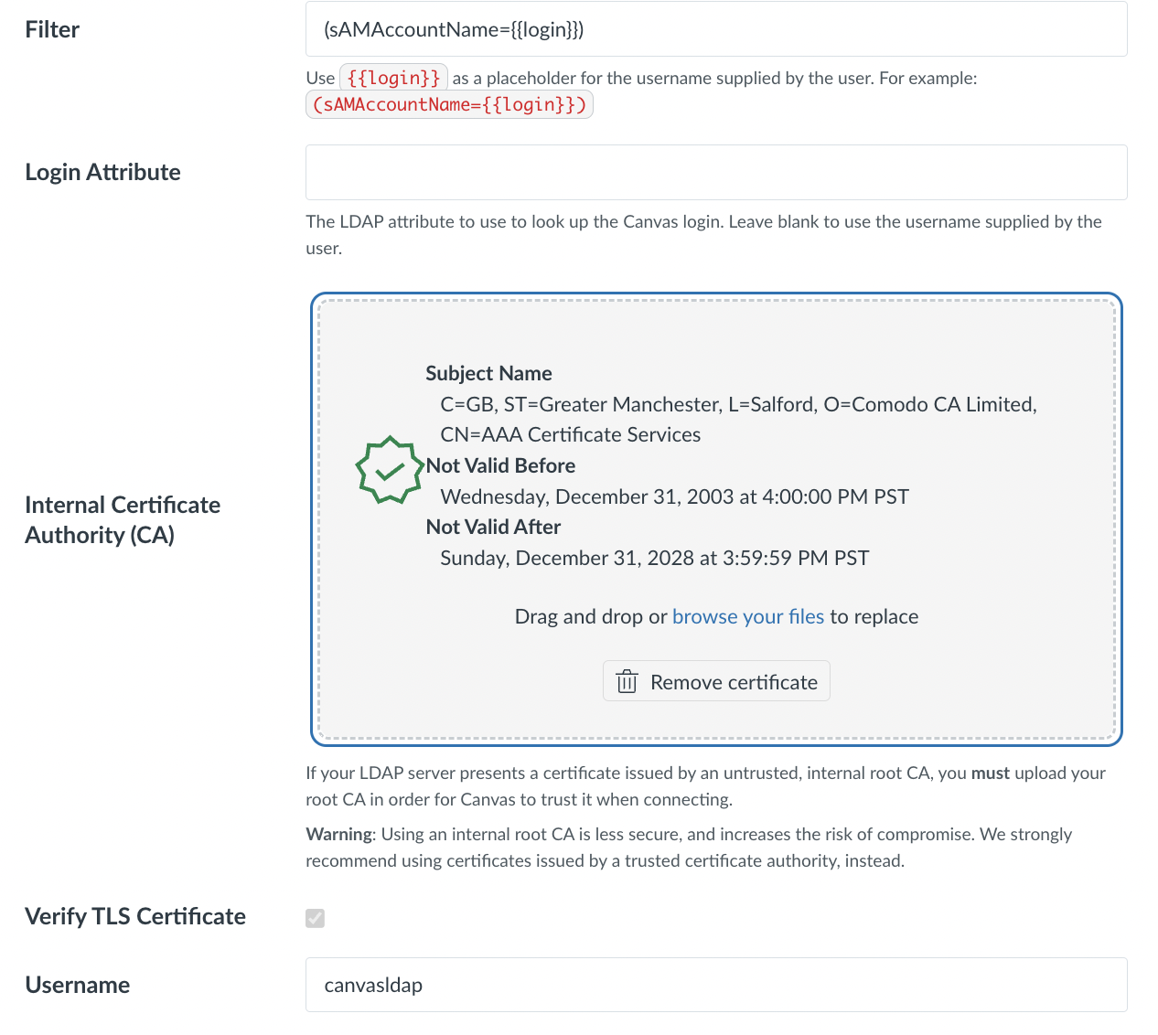Click the Filter field label

(x=52, y=29)
